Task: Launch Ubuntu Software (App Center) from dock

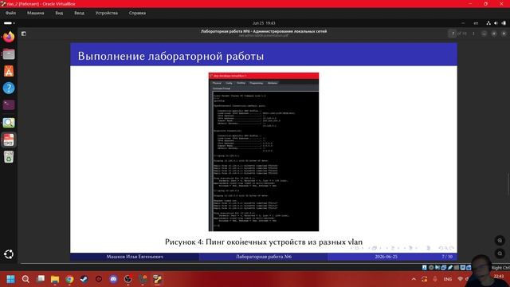Action: [9, 71]
